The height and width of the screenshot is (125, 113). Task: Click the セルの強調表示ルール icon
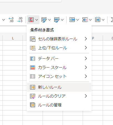click(x=33, y=39)
